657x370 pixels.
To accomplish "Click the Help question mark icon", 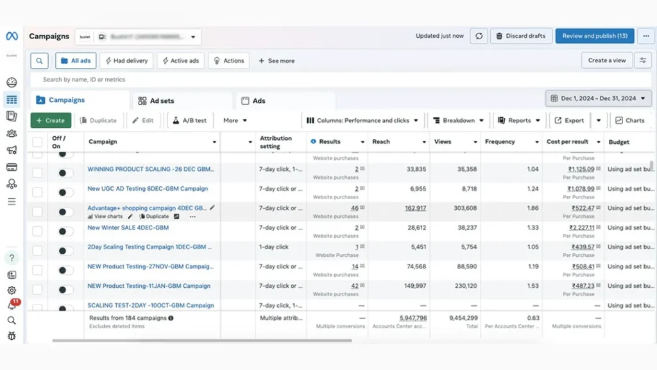I will point(12,258).
